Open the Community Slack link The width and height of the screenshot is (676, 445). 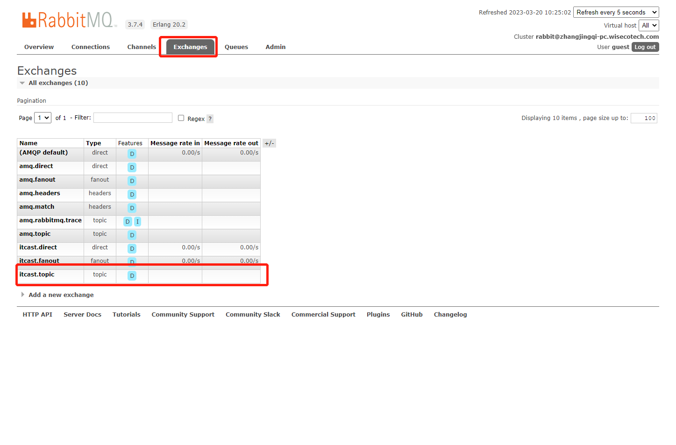(253, 314)
